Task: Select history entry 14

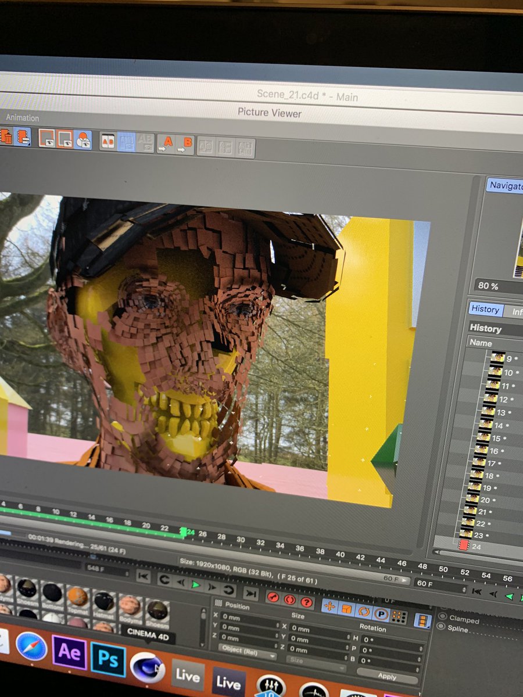Action: (494, 425)
